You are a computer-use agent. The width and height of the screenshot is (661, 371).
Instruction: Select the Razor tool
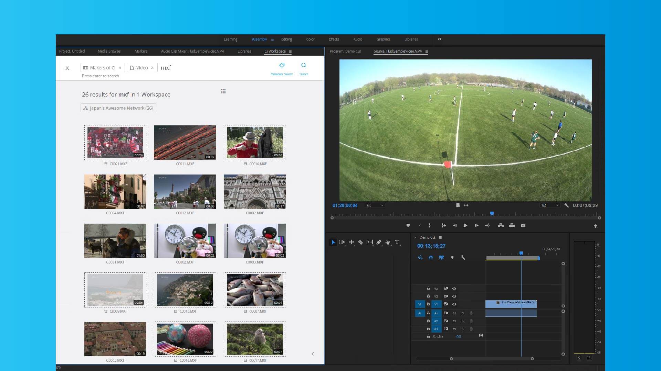360,242
